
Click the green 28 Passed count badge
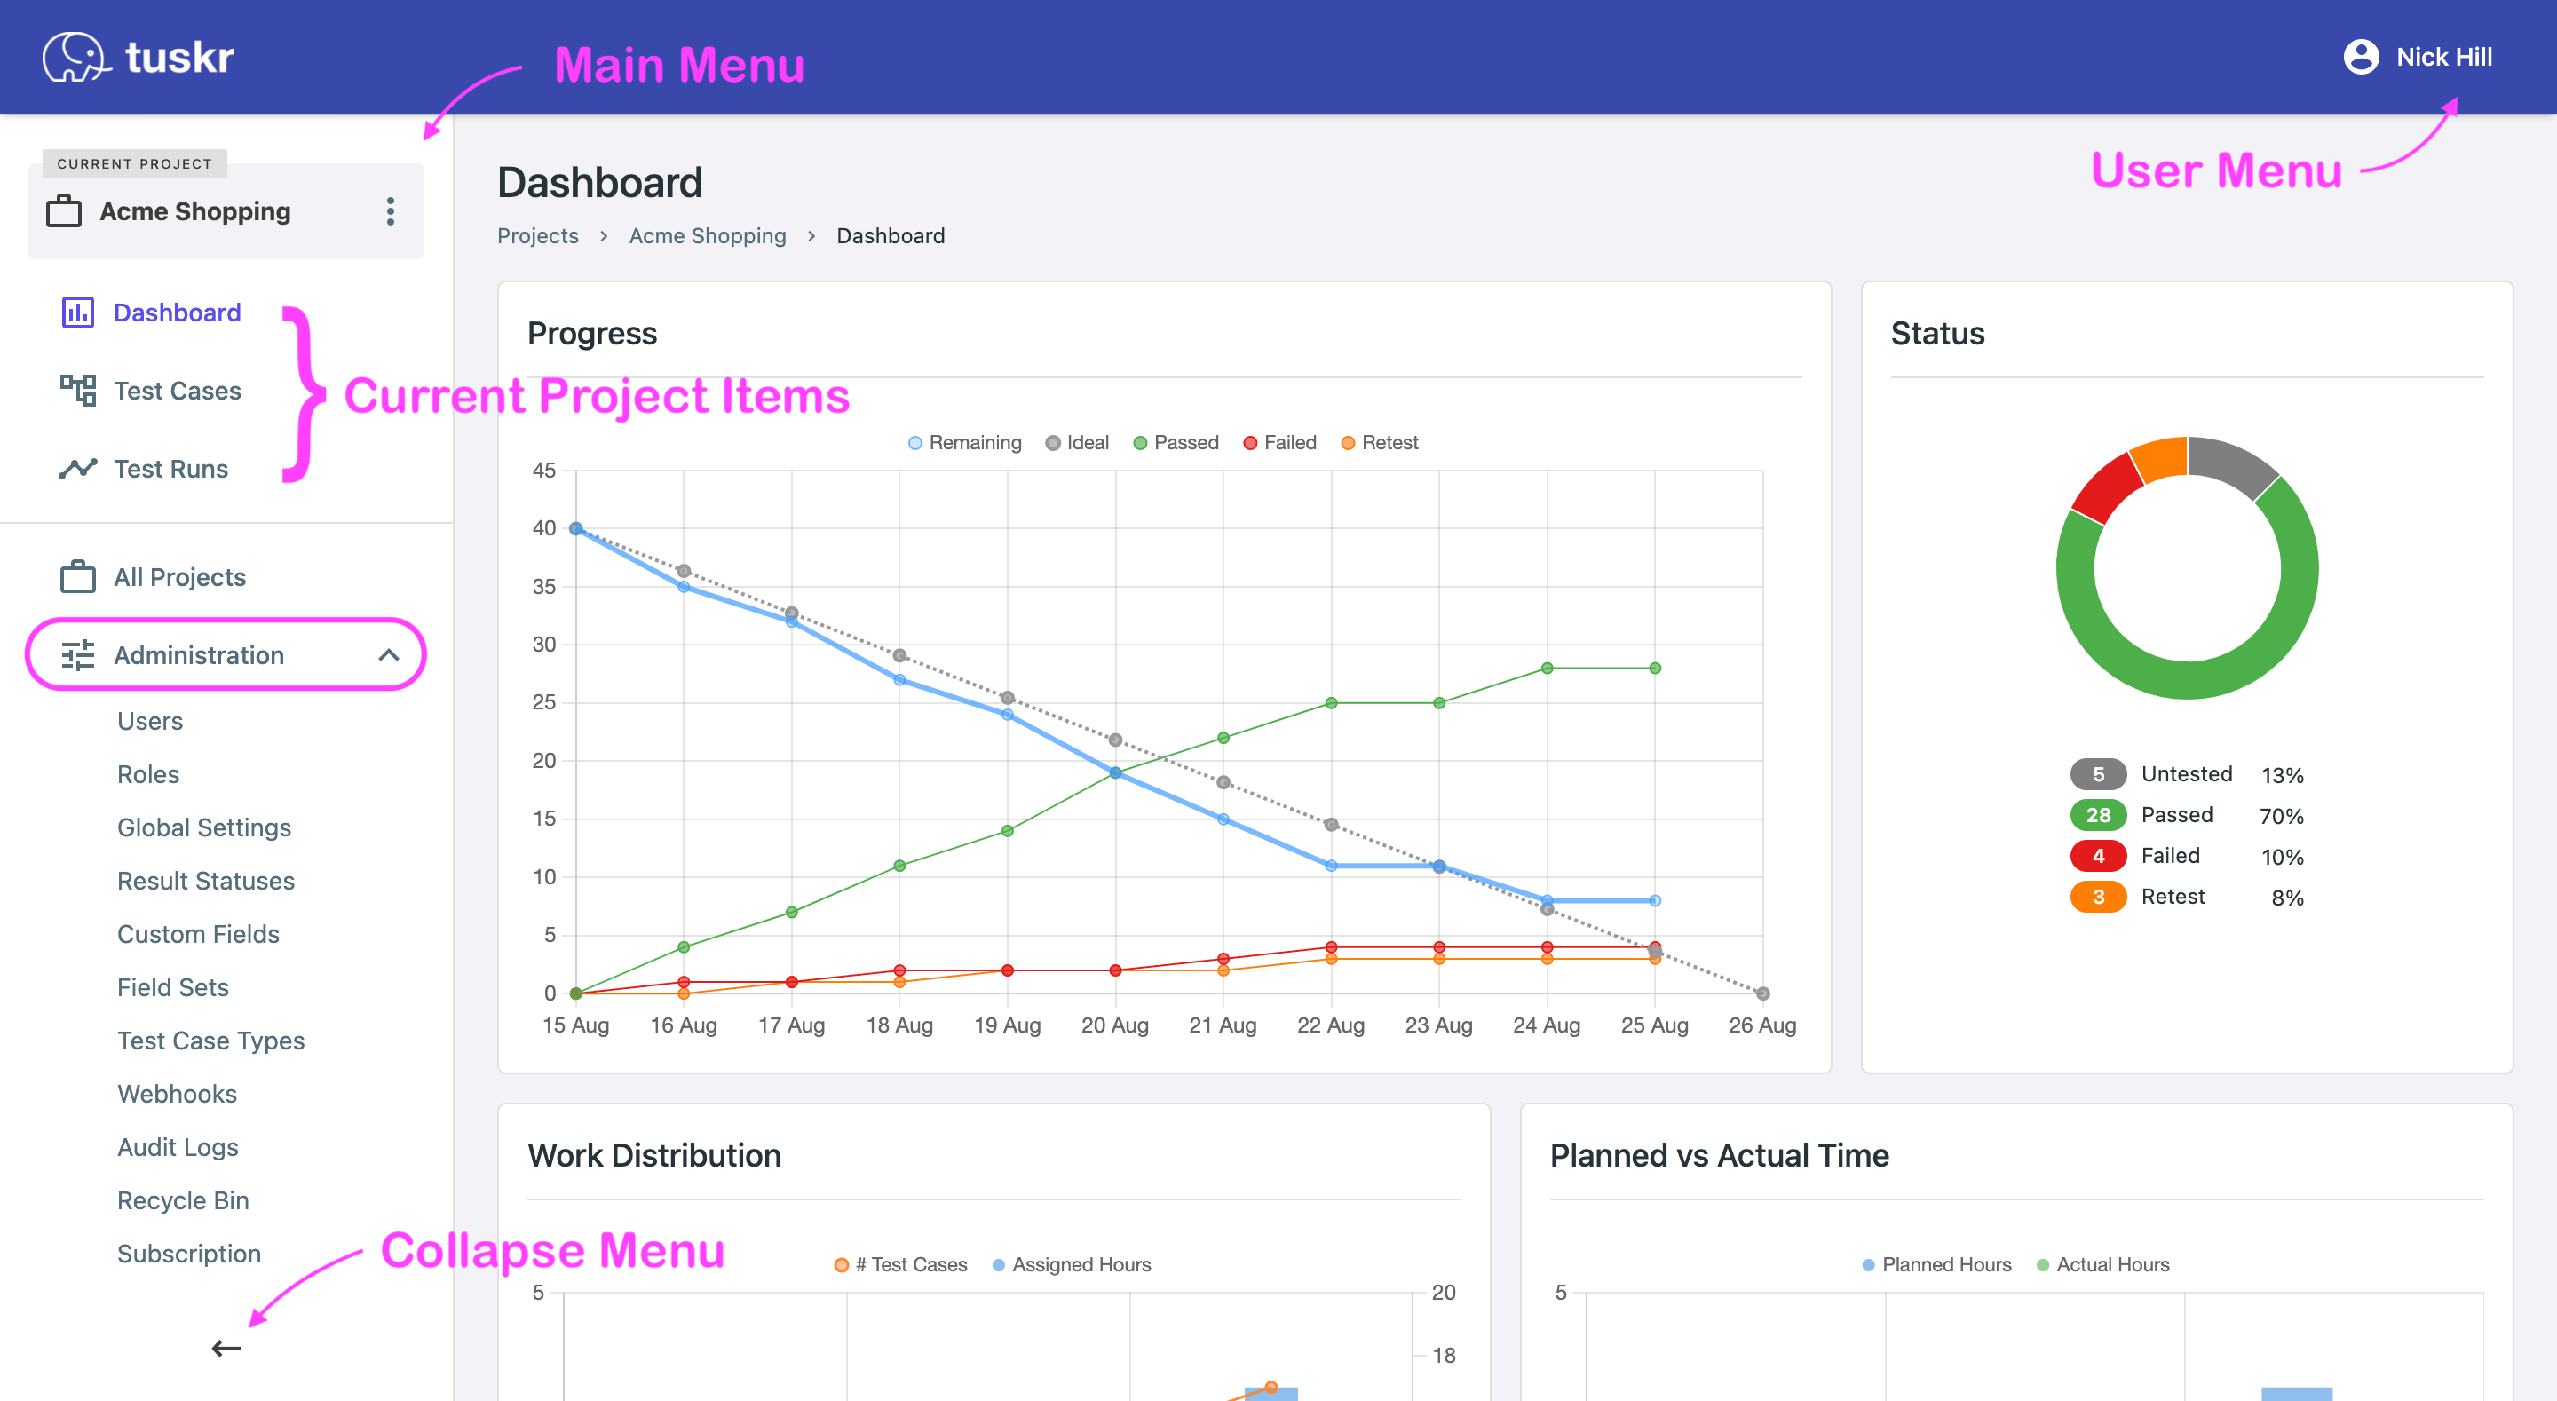[x=2097, y=815]
